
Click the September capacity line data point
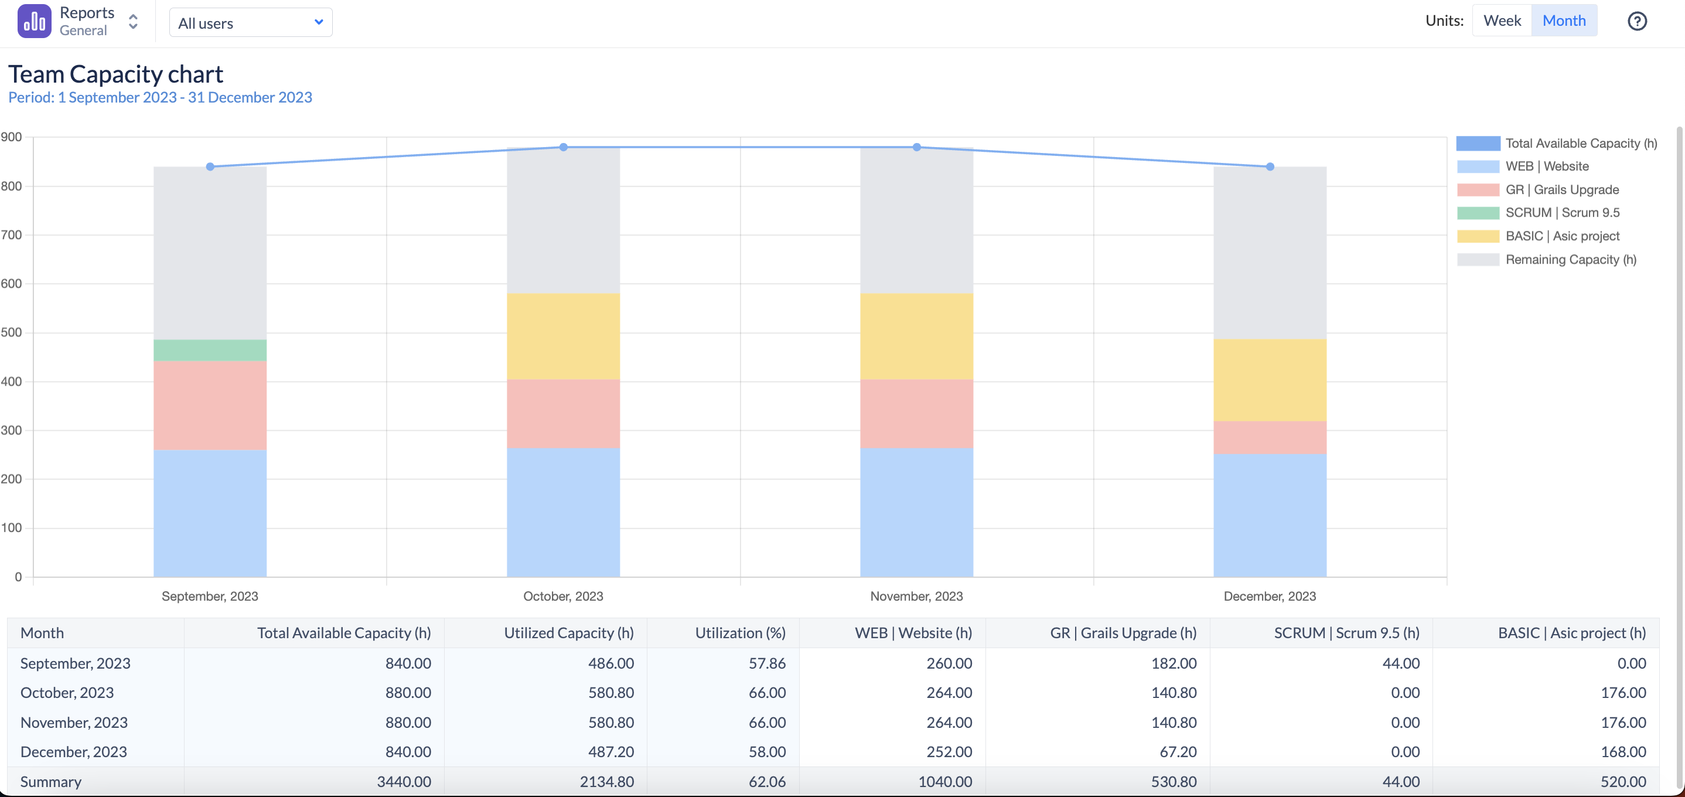(210, 167)
